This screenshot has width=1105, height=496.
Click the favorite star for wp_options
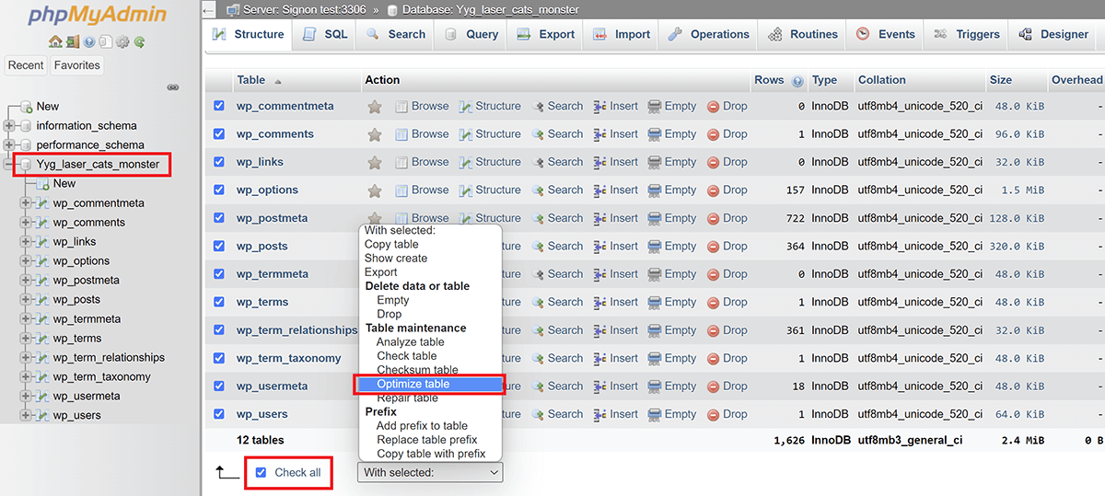click(x=375, y=190)
